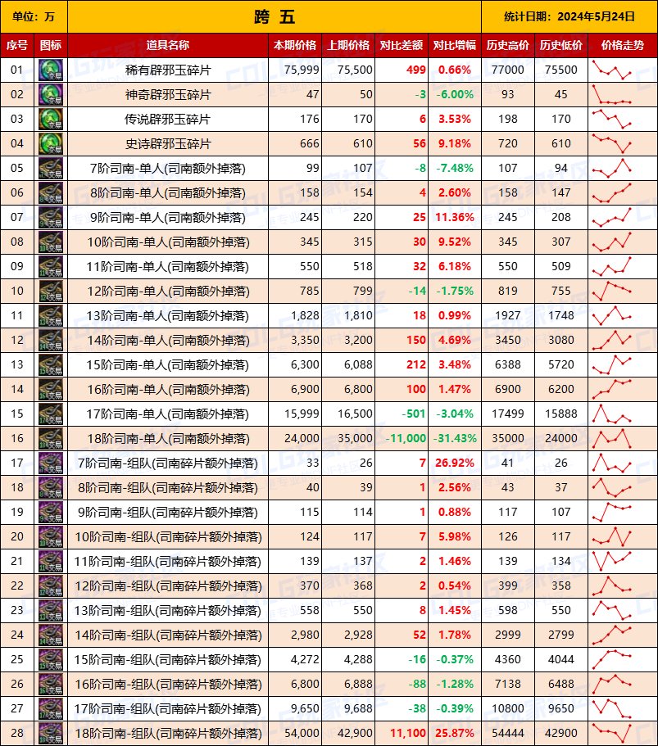Select the historical high value 54444
The width and height of the screenshot is (658, 746).
508,734
